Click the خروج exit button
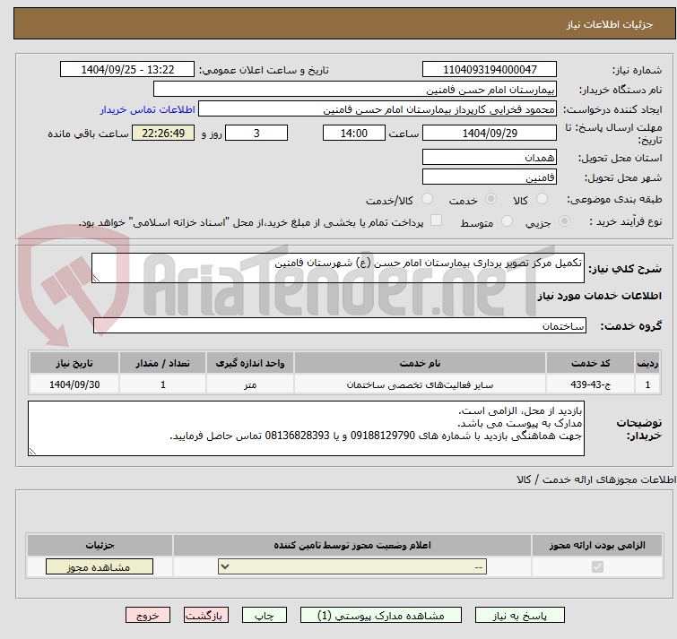The width and height of the screenshot is (677, 639). tap(148, 616)
